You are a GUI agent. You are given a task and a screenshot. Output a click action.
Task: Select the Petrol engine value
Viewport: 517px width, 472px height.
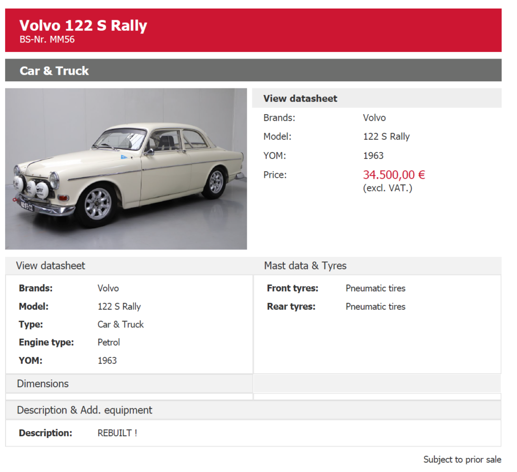[x=109, y=342]
